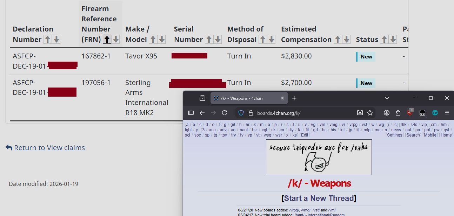This screenshot has height=216, width=454.
Task: Open the r9k board link
Action: coord(403,125)
